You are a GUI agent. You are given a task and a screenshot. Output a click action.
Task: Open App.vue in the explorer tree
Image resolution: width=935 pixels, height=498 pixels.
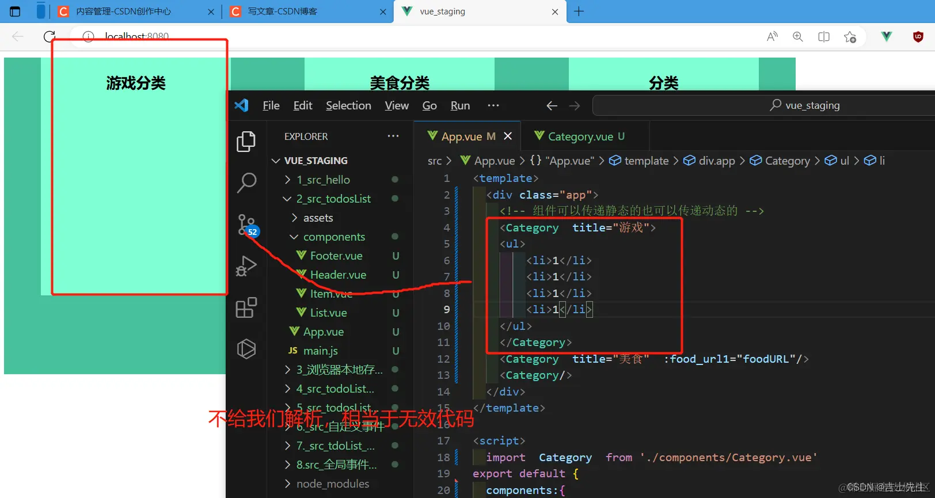324,332
